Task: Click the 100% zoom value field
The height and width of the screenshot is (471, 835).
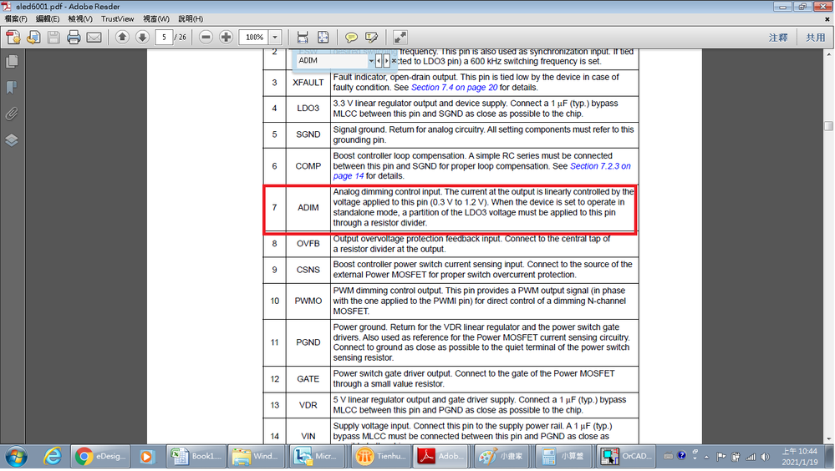Action: pyautogui.click(x=255, y=38)
